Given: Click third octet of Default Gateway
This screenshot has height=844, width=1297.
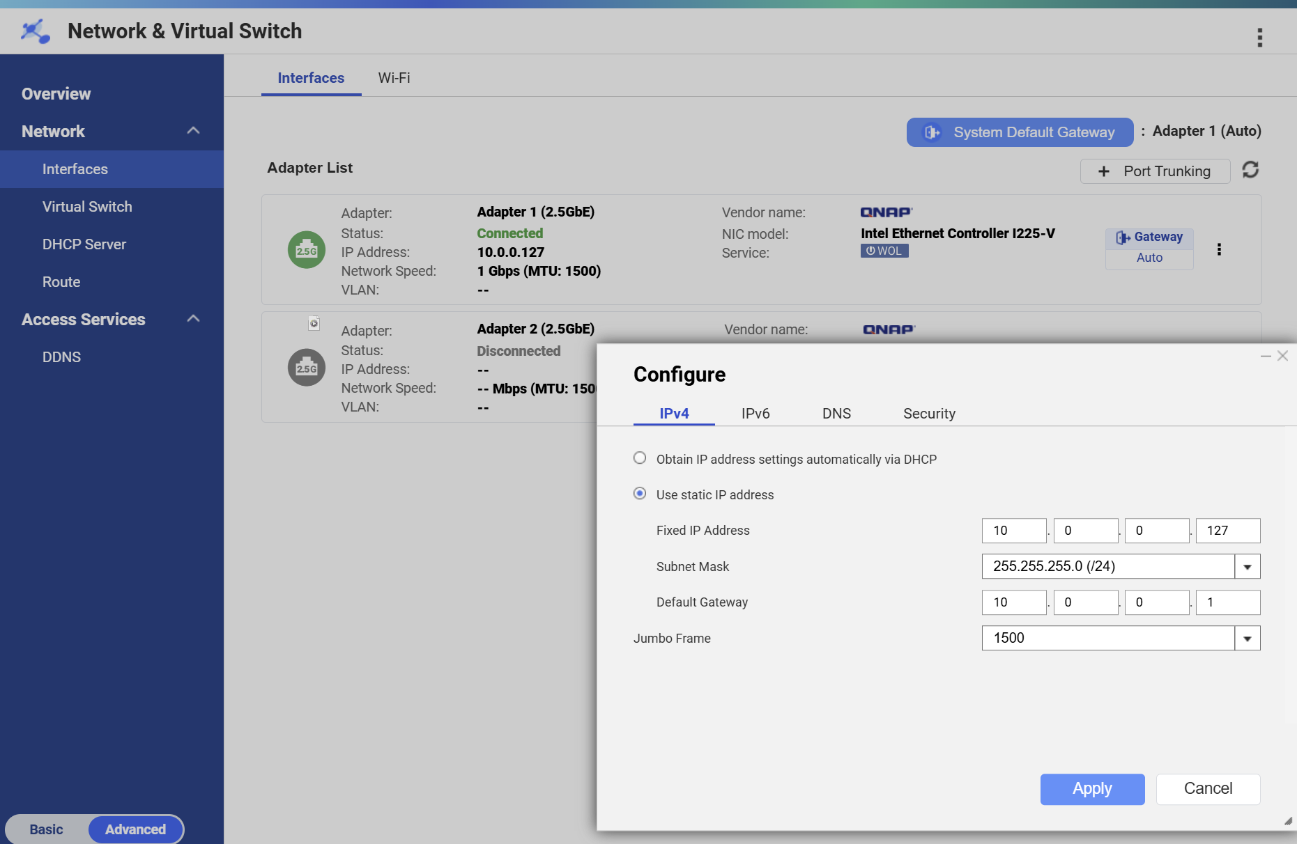Looking at the screenshot, I should click(x=1157, y=602).
